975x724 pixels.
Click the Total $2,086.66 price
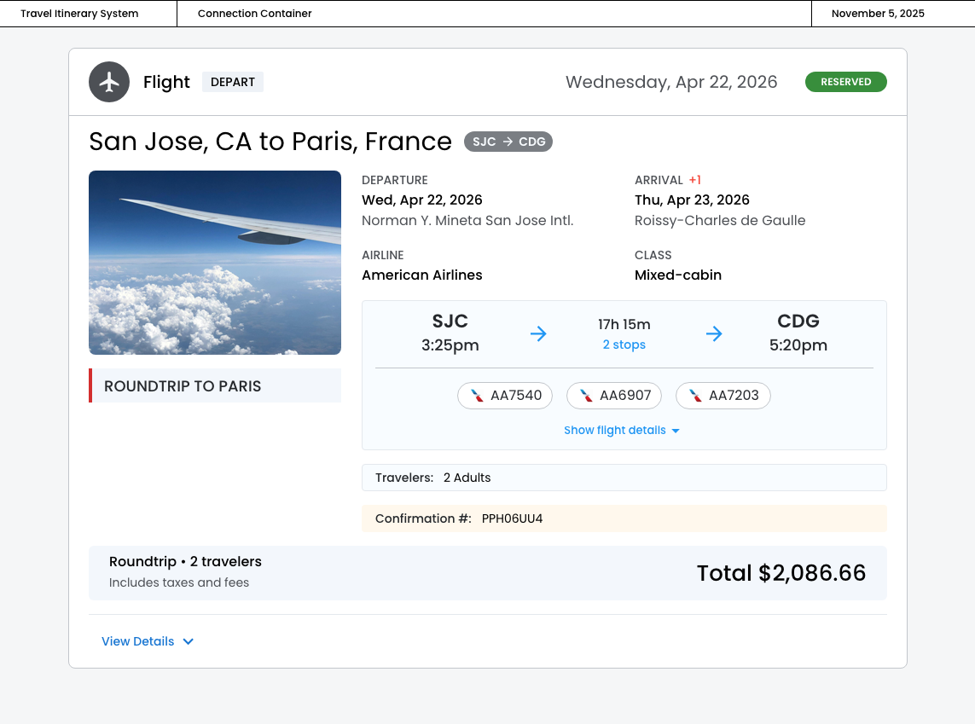781,573
